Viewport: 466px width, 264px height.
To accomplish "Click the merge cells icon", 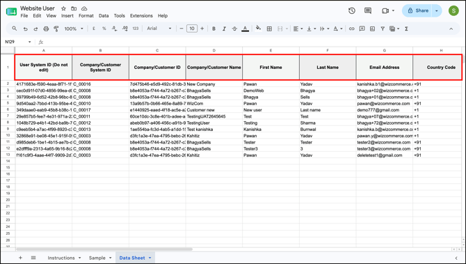I will [280, 29].
